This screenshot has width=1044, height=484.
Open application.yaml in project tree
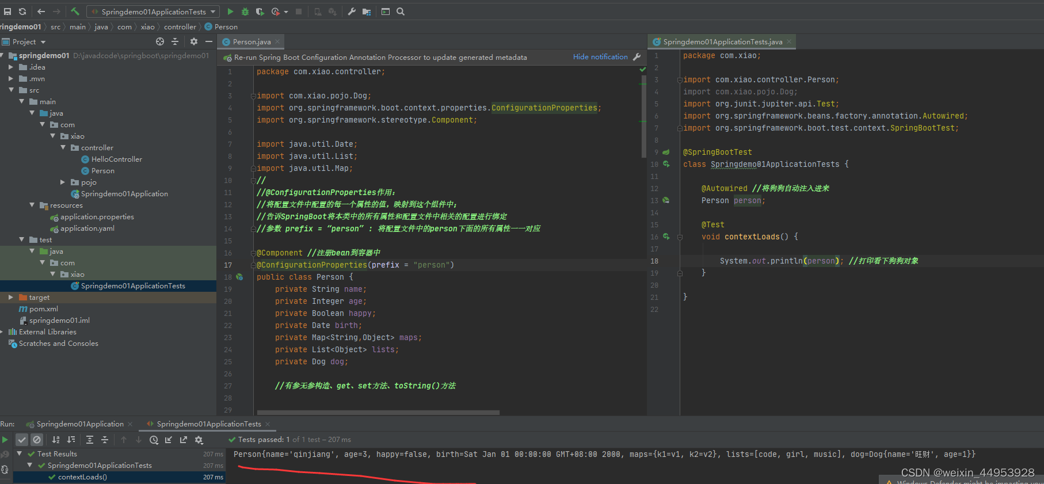coord(87,228)
